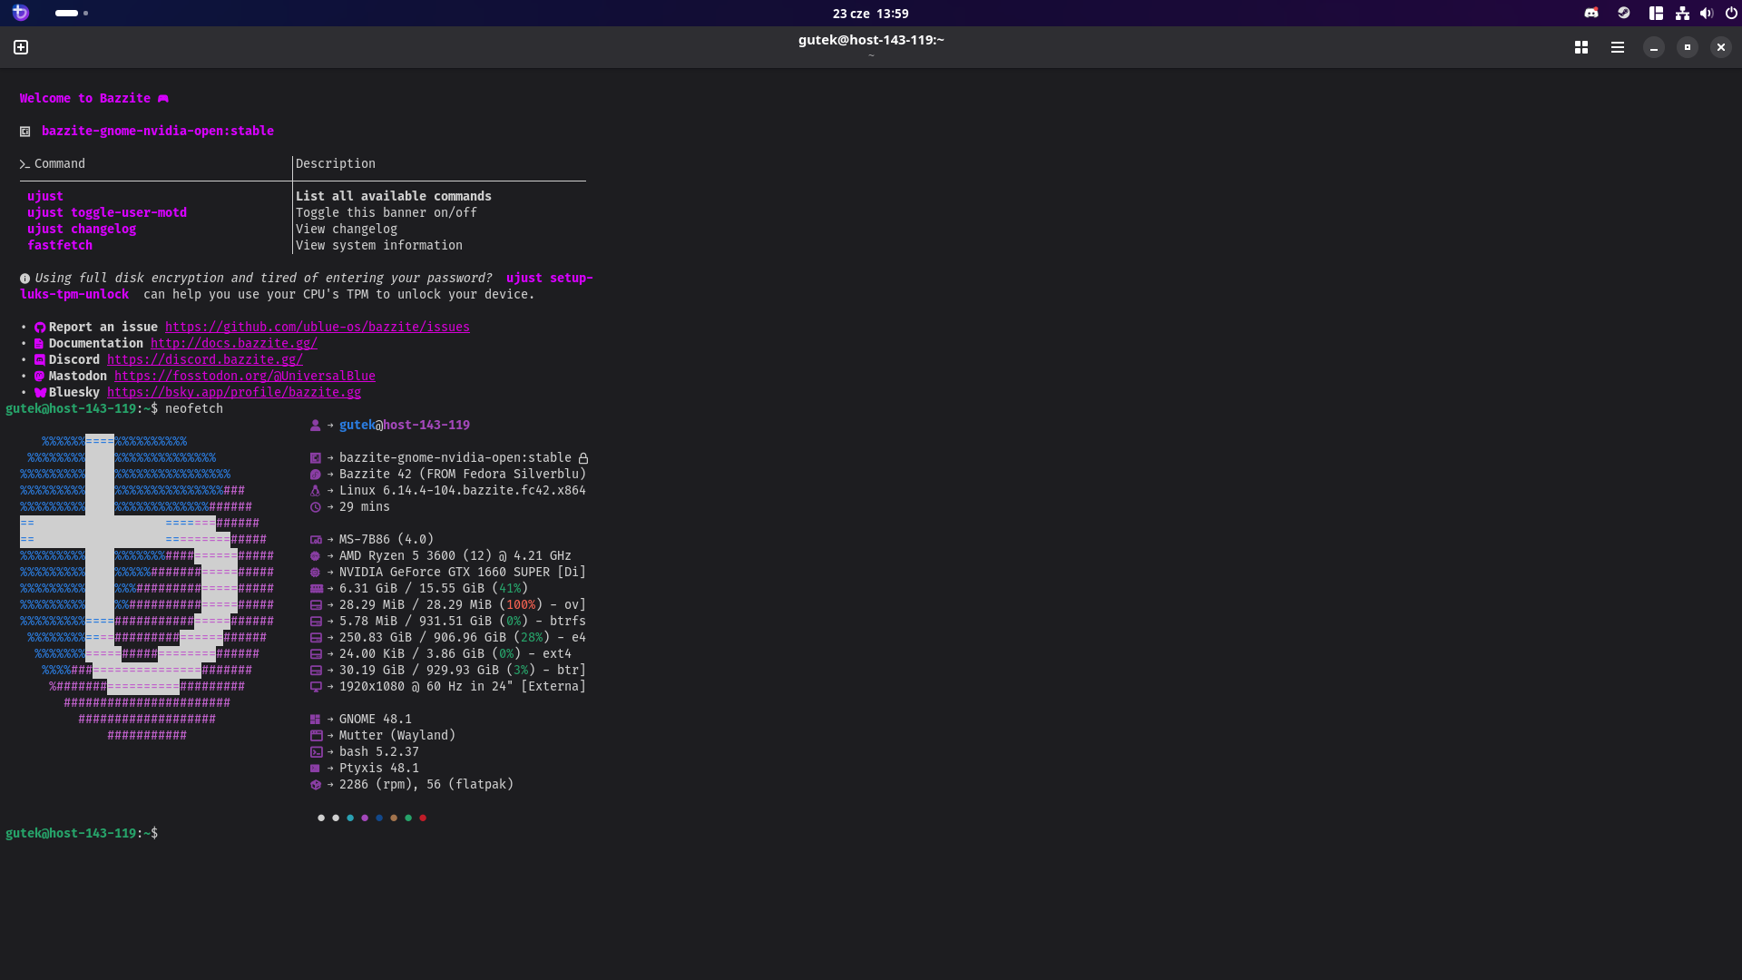Click the volume icon in the top bar
This screenshot has width=1742, height=980.
pyautogui.click(x=1706, y=13)
